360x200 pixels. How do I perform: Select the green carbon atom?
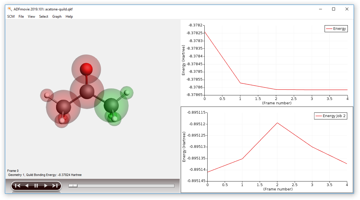[111, 105]
